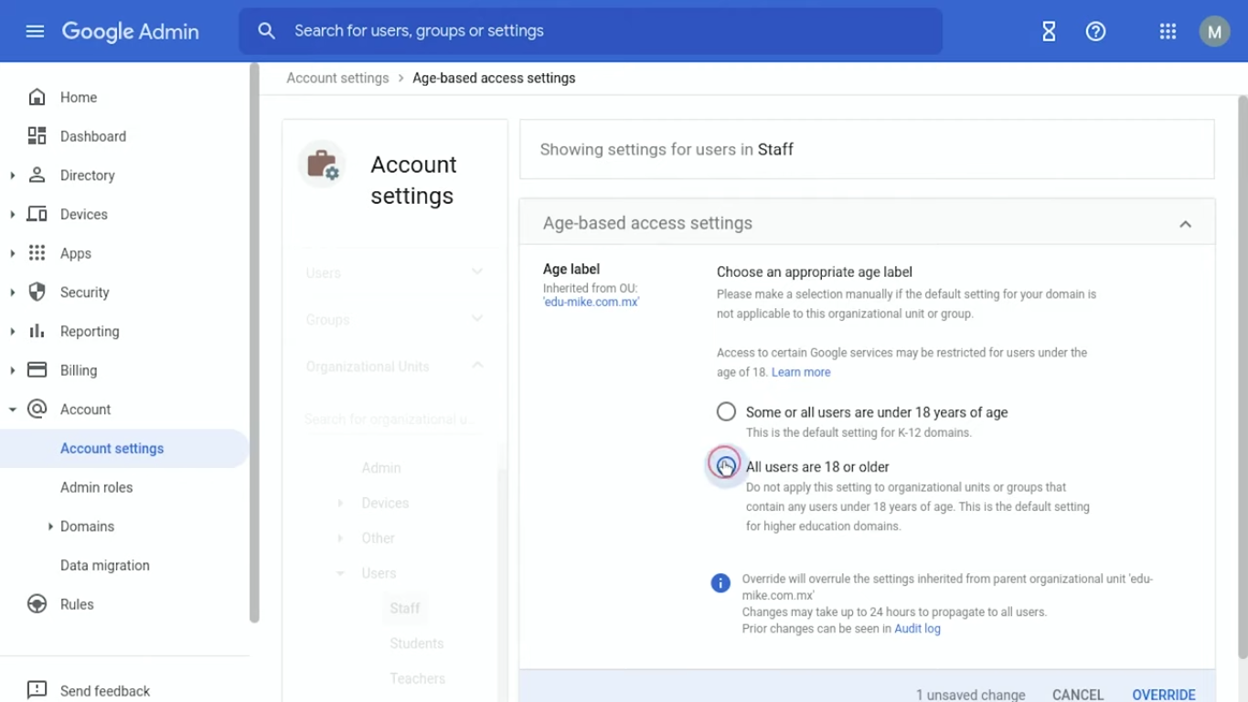The image size is (1248, 702).
Task: Expand the Domains submenu arrow
Action: [49, 526]
